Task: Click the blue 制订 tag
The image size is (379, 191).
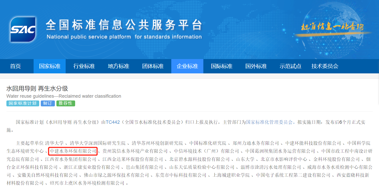Action: [48, 103]
